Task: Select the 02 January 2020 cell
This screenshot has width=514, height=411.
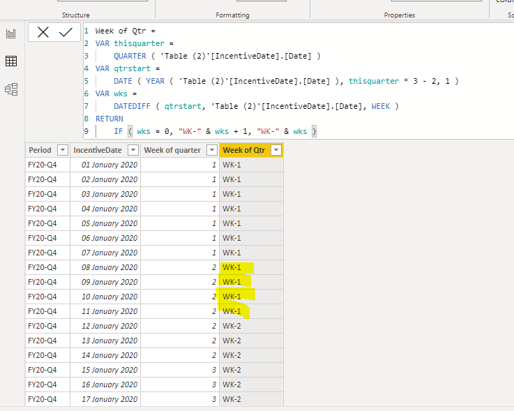Action: 105,179
